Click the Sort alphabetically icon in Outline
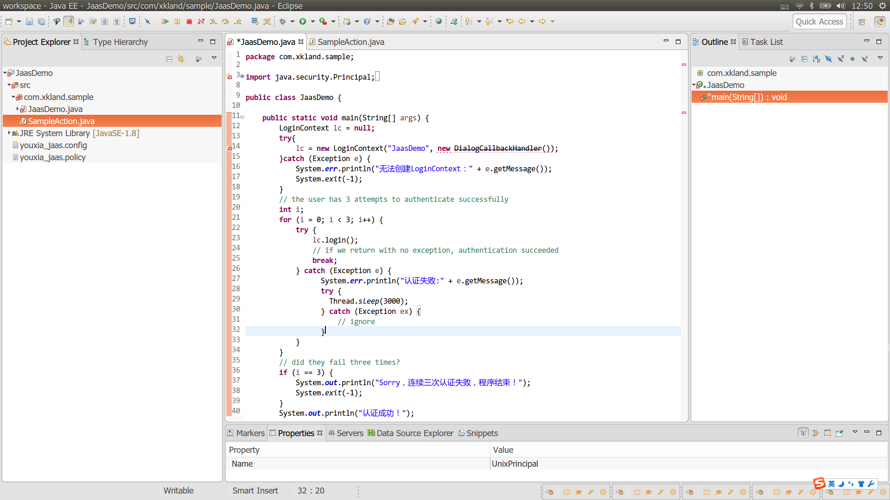This screenshot has width=890, height=500. 816,59
